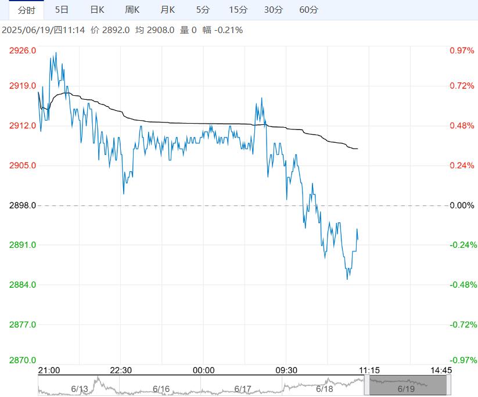Open the 60分 hourly interval tab
Screen dimensions: 478x397
[x=308, y=10]
